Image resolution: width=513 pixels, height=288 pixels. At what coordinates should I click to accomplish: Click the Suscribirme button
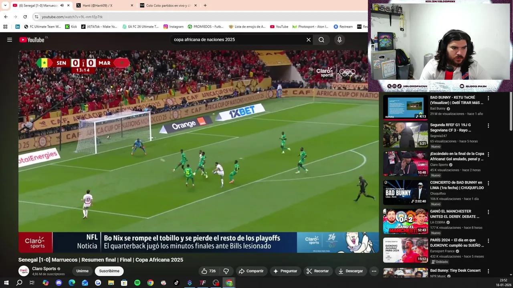(109, 271)
